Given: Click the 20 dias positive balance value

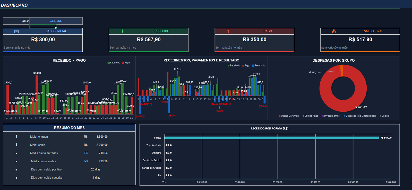Looking at the screenshot, I should 96,169.
